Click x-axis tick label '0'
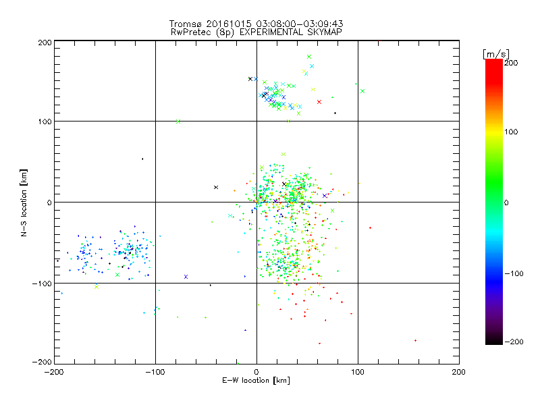Viewport: 540px width, 405px height. click(256, 372)
